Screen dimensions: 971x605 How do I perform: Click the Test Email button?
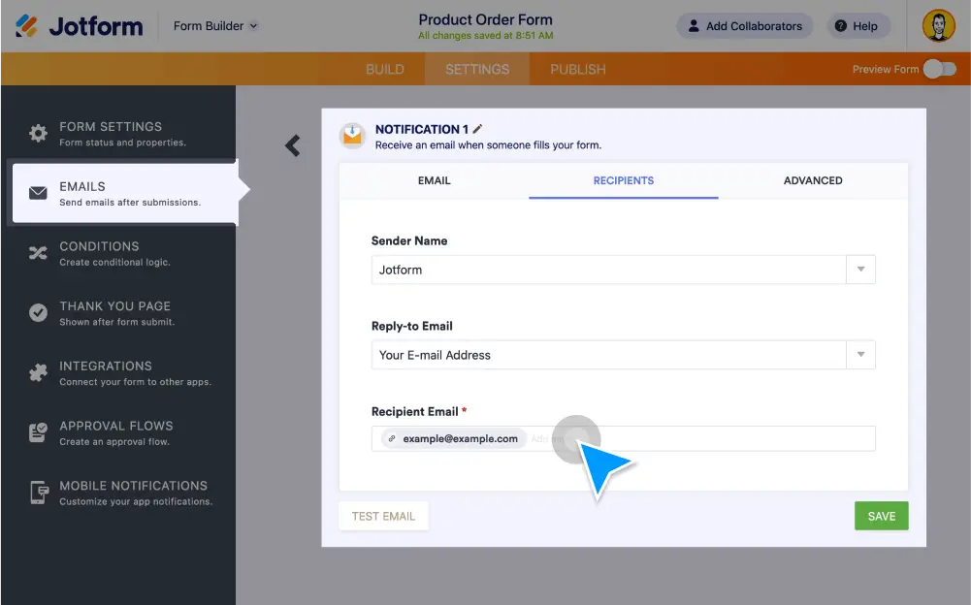(x=383, y=516)
